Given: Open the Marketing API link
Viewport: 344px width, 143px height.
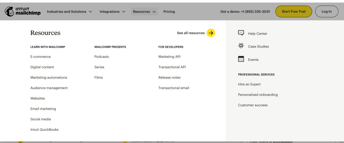Looking at the screenshot, I should pos(169,56).
